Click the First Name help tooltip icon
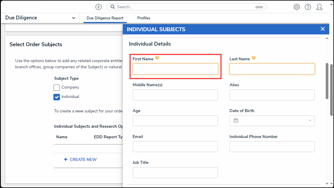Screen dimensions: 334x188 (157, 58)
